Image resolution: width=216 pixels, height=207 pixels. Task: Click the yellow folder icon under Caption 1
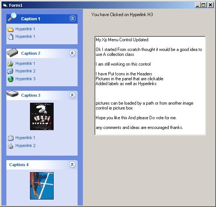[10, 29]
